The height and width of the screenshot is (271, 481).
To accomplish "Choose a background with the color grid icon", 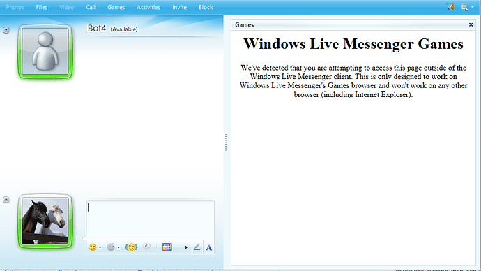I will click(x=167, y=247).
